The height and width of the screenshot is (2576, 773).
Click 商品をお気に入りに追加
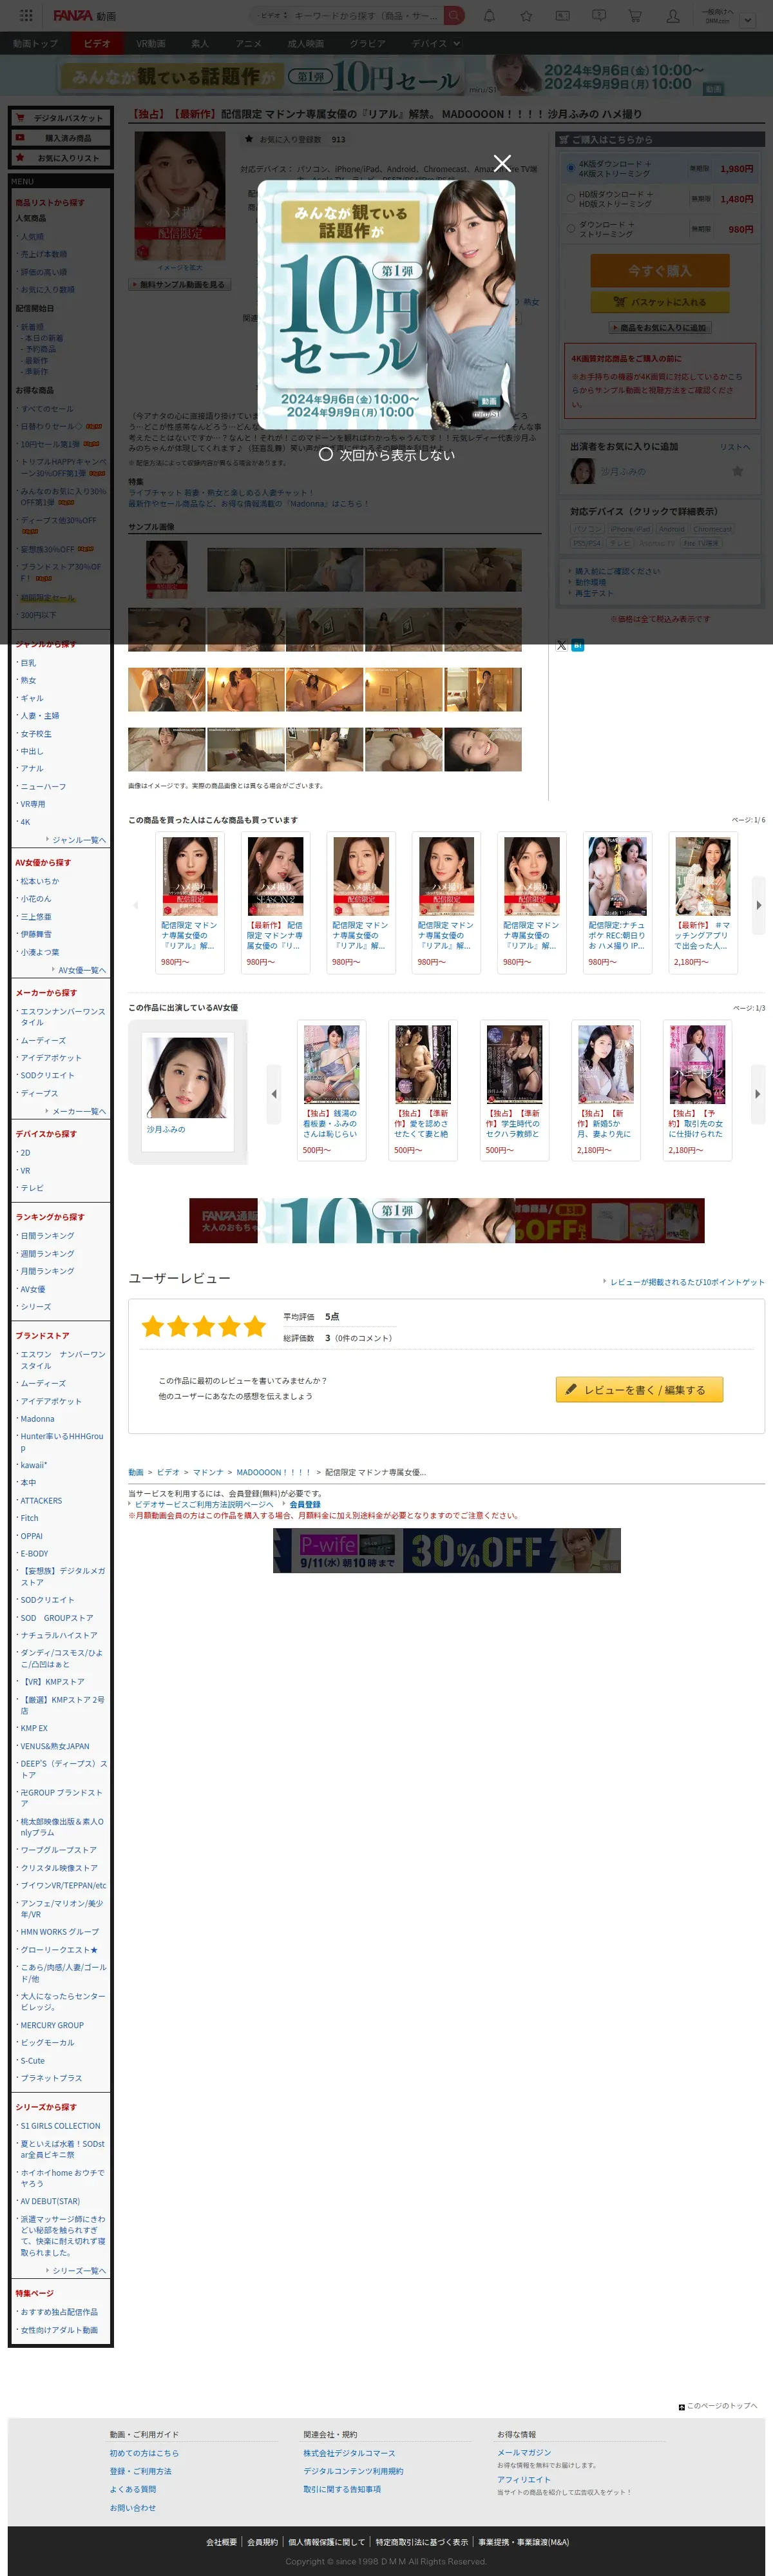coord(659,327)
